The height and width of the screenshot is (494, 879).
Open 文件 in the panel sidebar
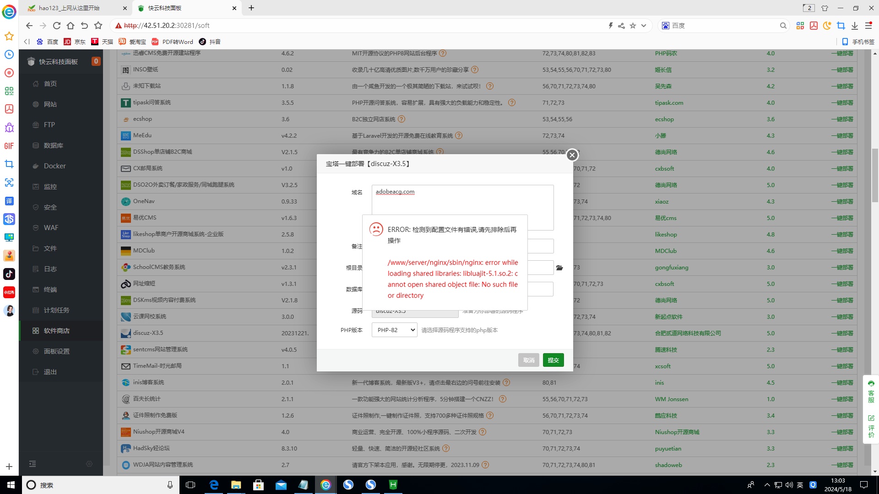(50, 248)
